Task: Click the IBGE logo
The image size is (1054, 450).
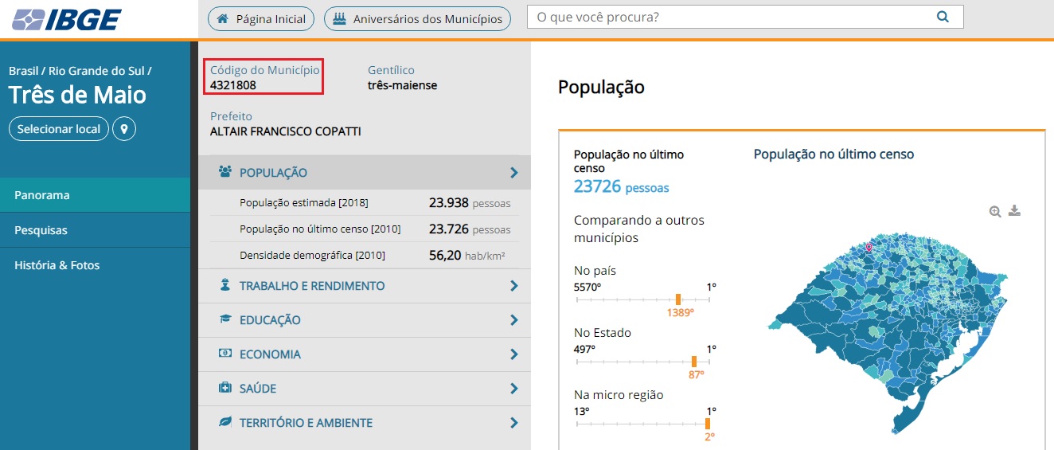Action: coord(67,19)
